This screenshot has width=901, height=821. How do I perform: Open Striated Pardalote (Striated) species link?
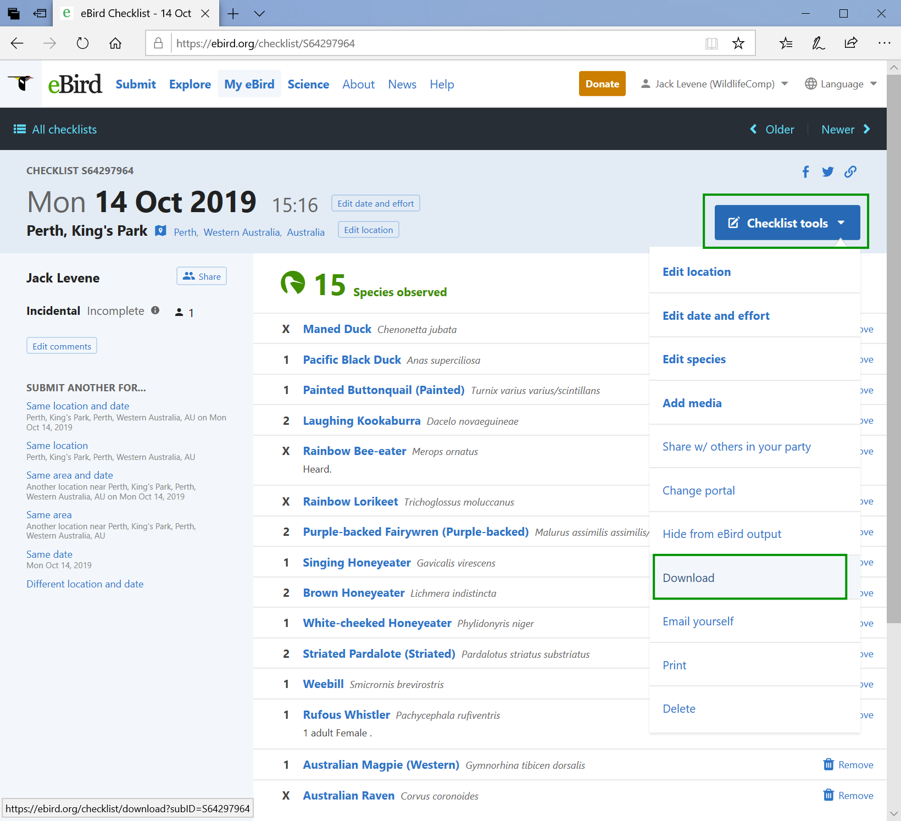tap(379, 654)
